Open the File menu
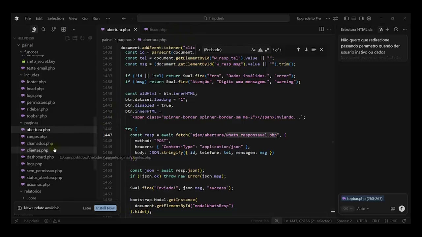Image resolution: width=422 pixels, height=237 pixels. pos(28,18)
